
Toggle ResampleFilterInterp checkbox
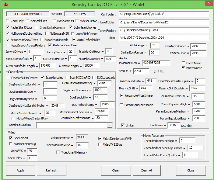click(122, 95)
